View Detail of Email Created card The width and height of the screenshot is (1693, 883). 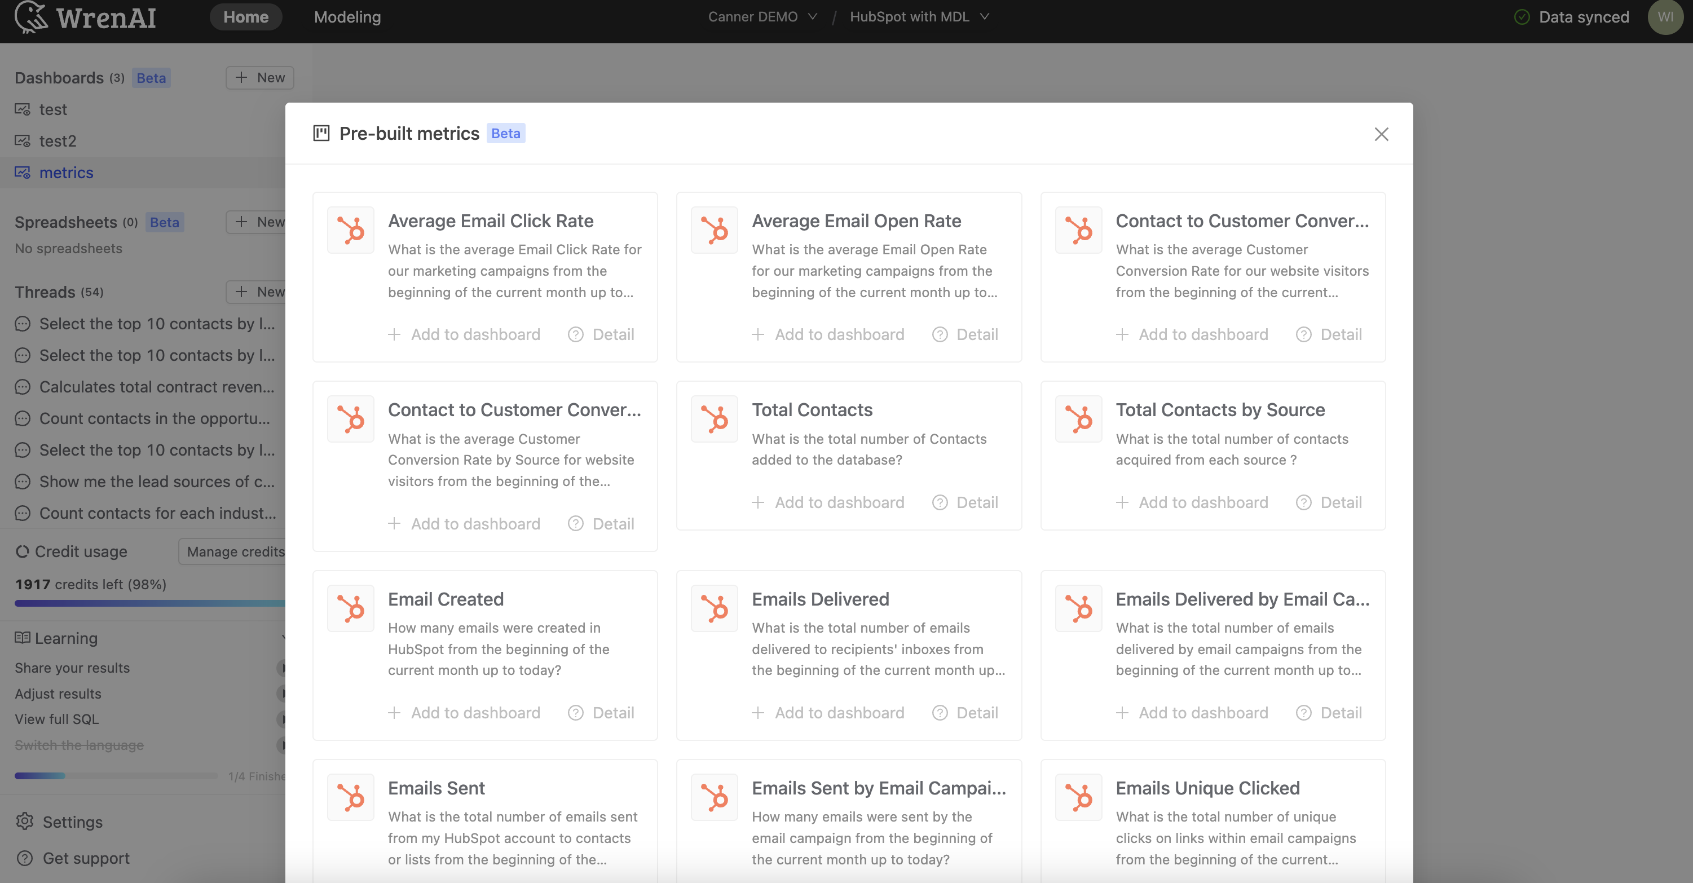(601, 713)
